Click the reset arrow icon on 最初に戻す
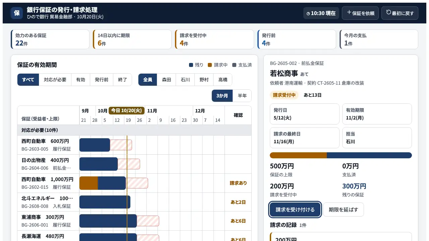Screen dimensions: 429x241 [389, 12]
